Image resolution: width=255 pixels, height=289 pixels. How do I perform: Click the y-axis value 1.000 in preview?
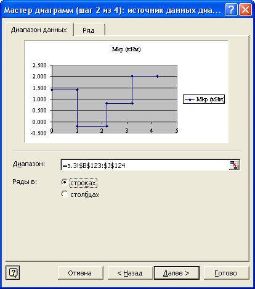[39, 99]
